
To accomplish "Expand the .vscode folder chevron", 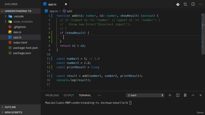I will pyautogui.click(x=5, y=16).
